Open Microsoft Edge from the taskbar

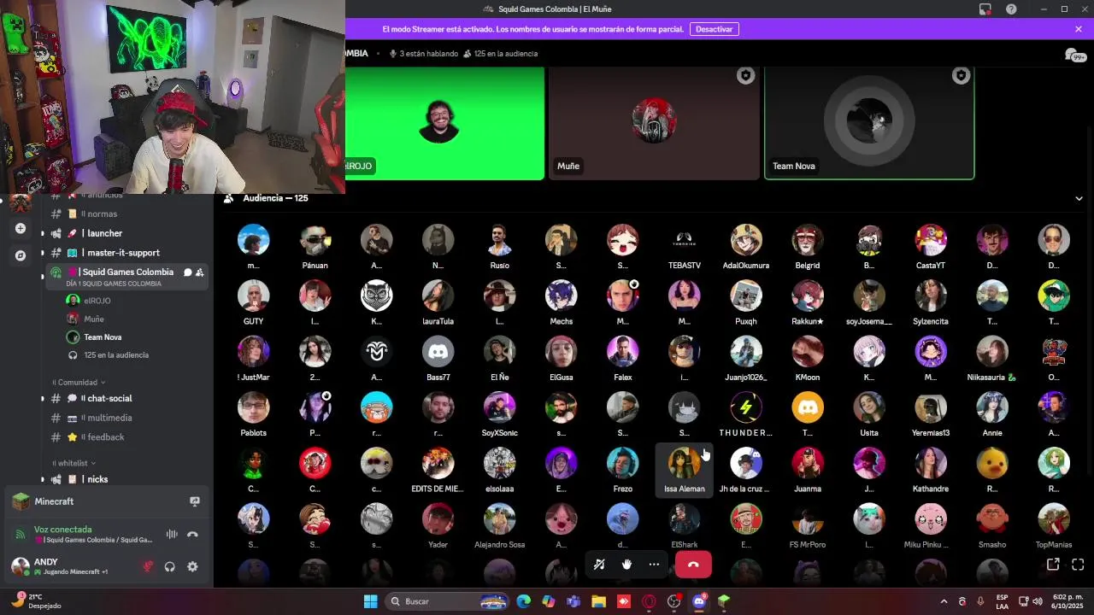pos(523,601)
